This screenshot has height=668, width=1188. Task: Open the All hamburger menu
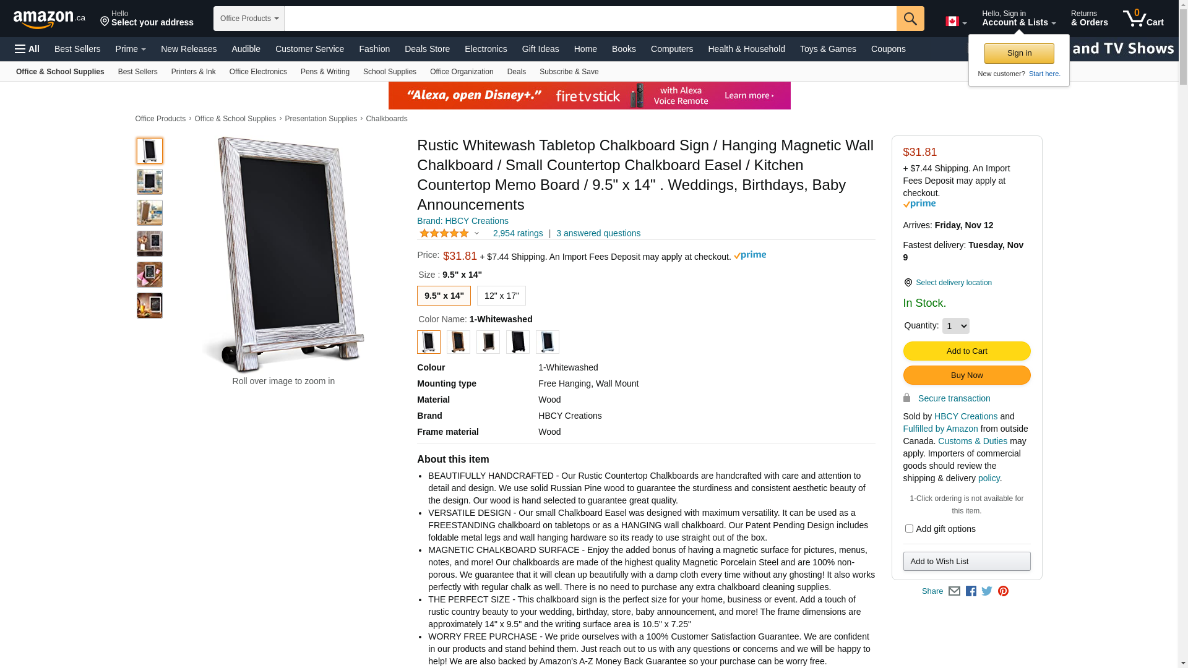(27, 49)
